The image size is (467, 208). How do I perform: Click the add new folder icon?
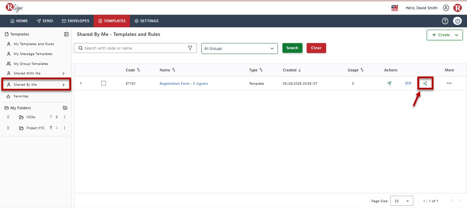click(65, 108)
